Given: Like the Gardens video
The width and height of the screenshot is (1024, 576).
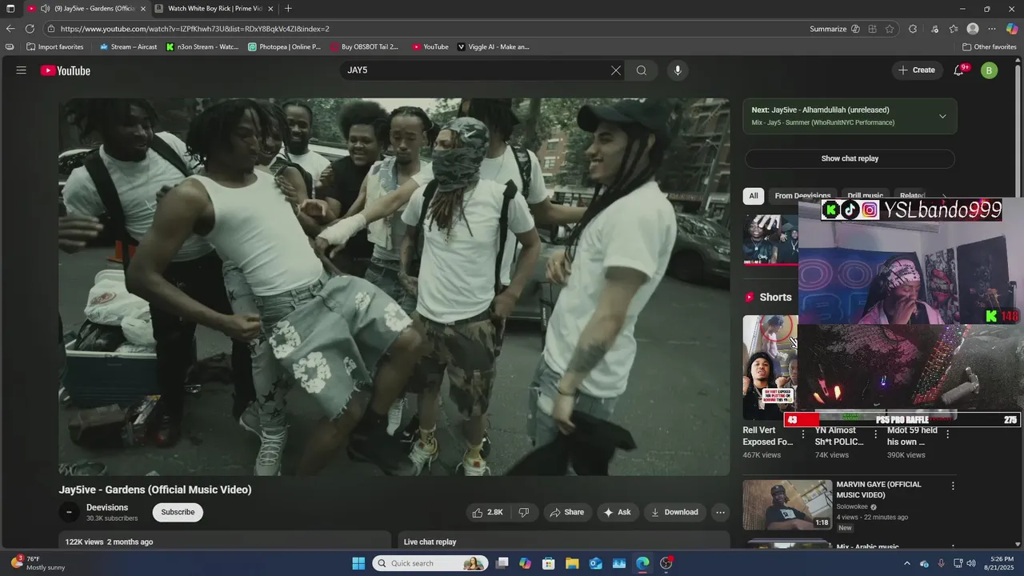Looking at the screenshot, I should click(x=487, y=512).
